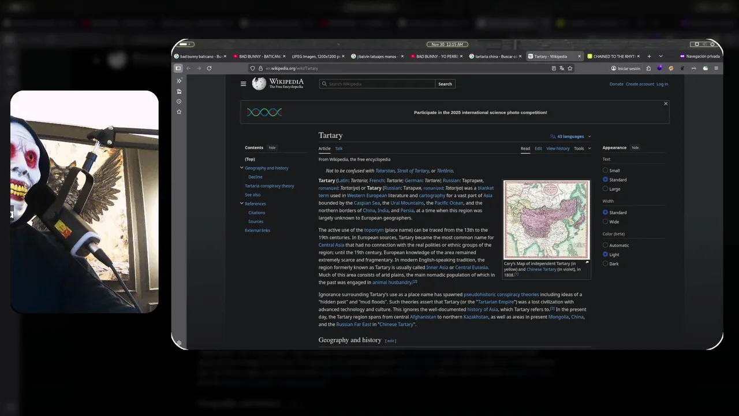
Task: Collapse the References contents section
Action: pyautogui.click(x=241, y=203)
